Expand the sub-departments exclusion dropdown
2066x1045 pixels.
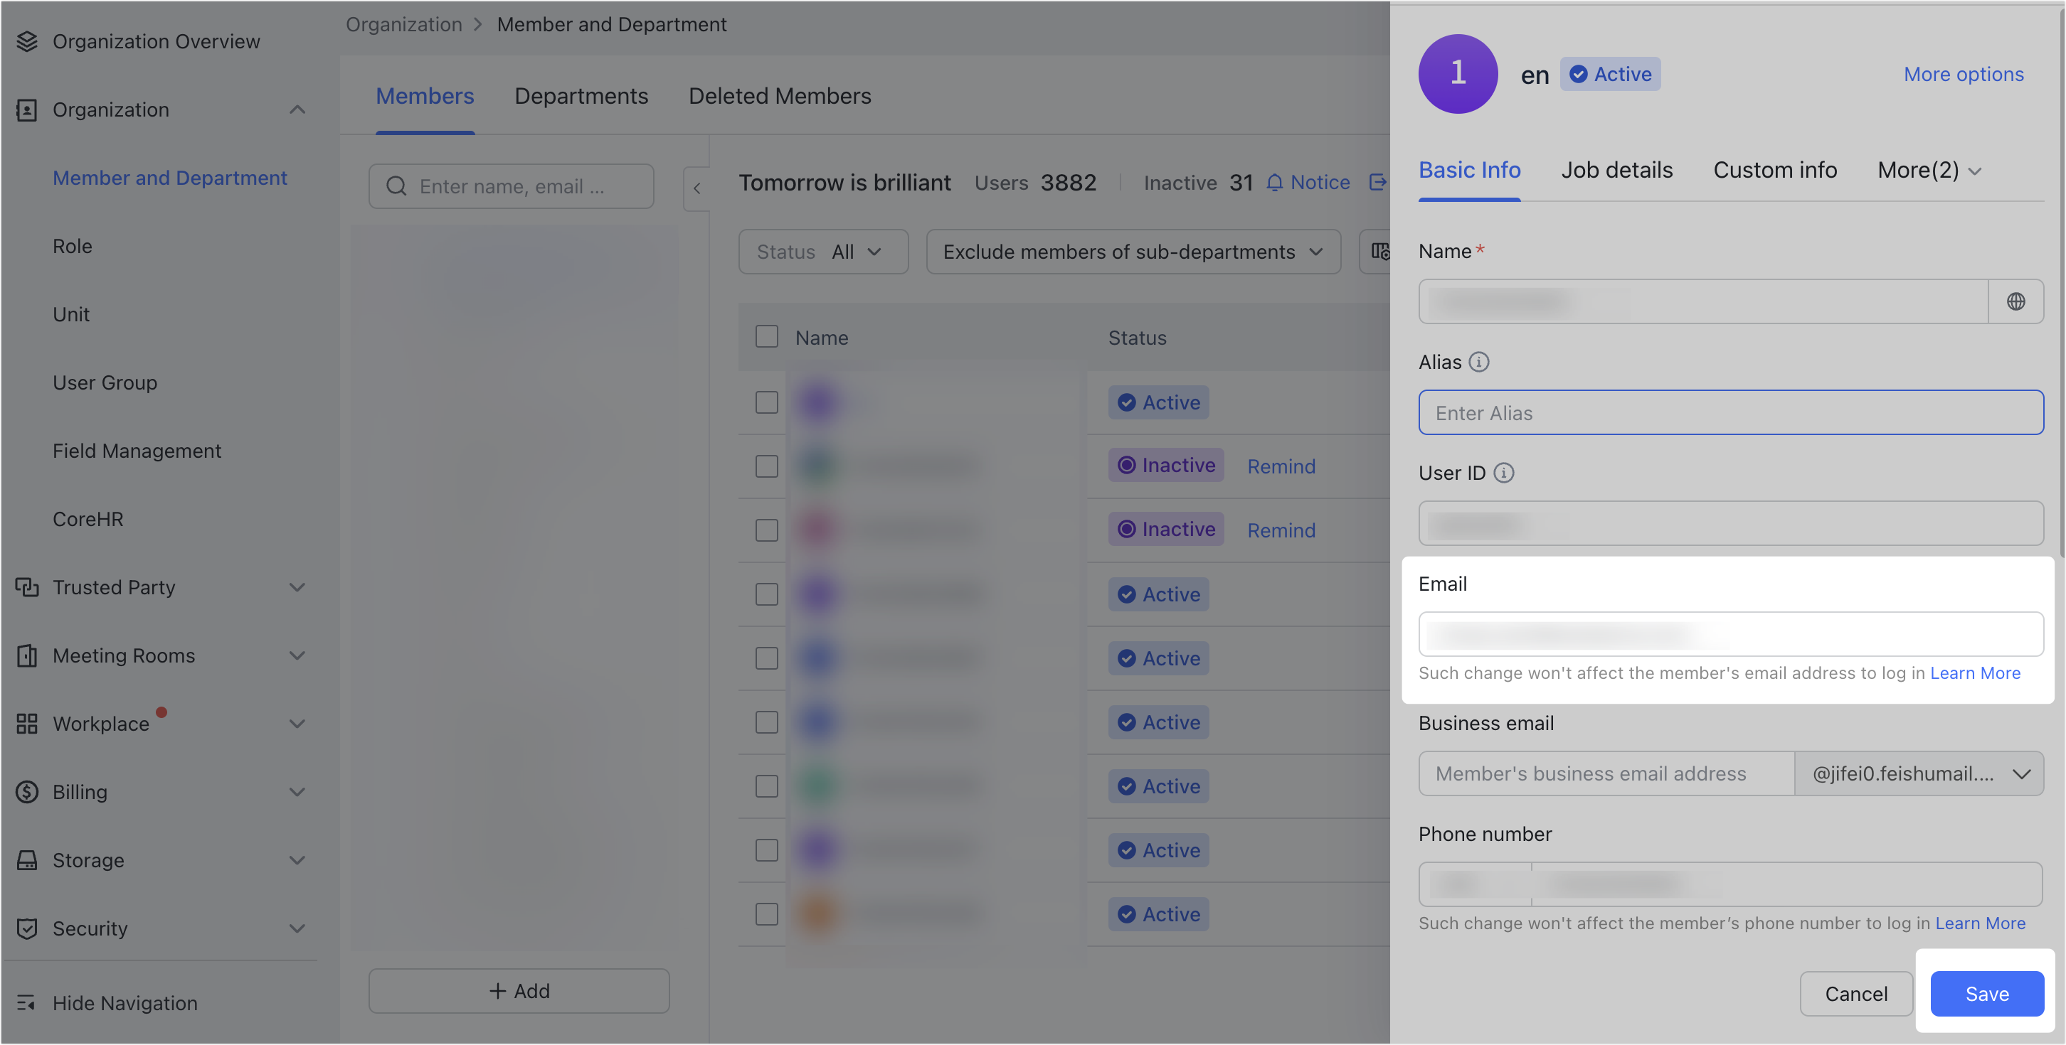click(1133, 251)
